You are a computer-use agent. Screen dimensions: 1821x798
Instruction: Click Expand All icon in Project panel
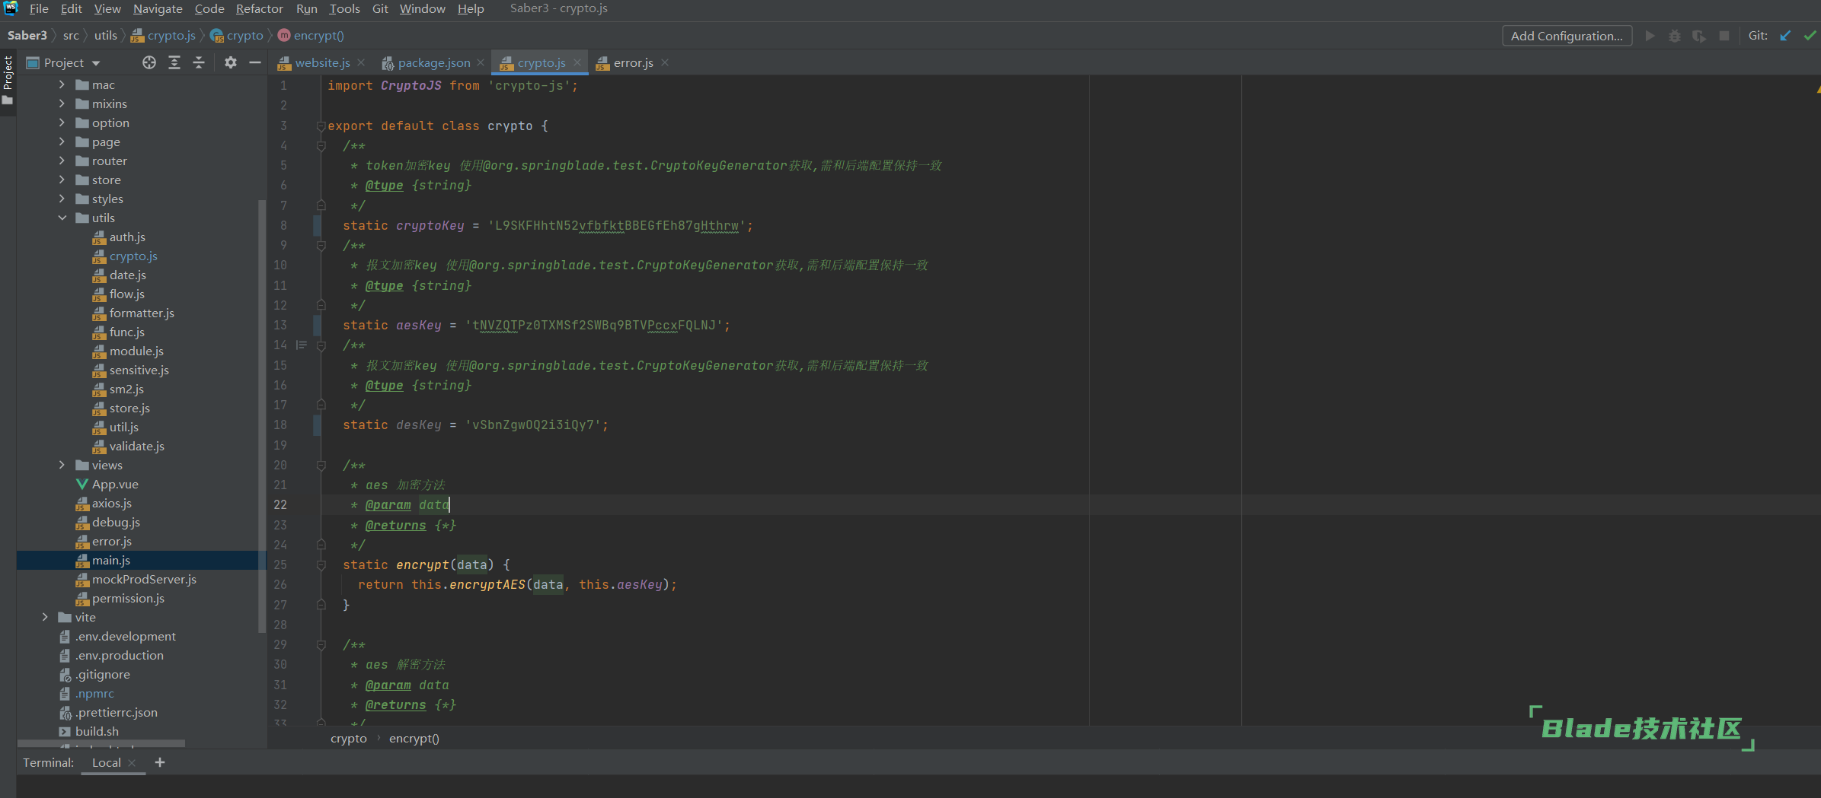[x=174, y=62]
